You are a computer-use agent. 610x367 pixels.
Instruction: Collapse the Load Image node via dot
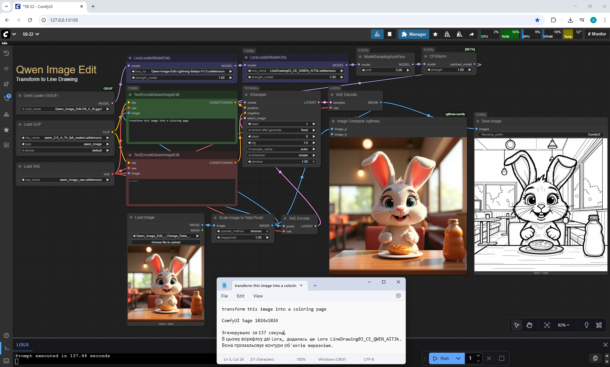[x=131, y=217]
